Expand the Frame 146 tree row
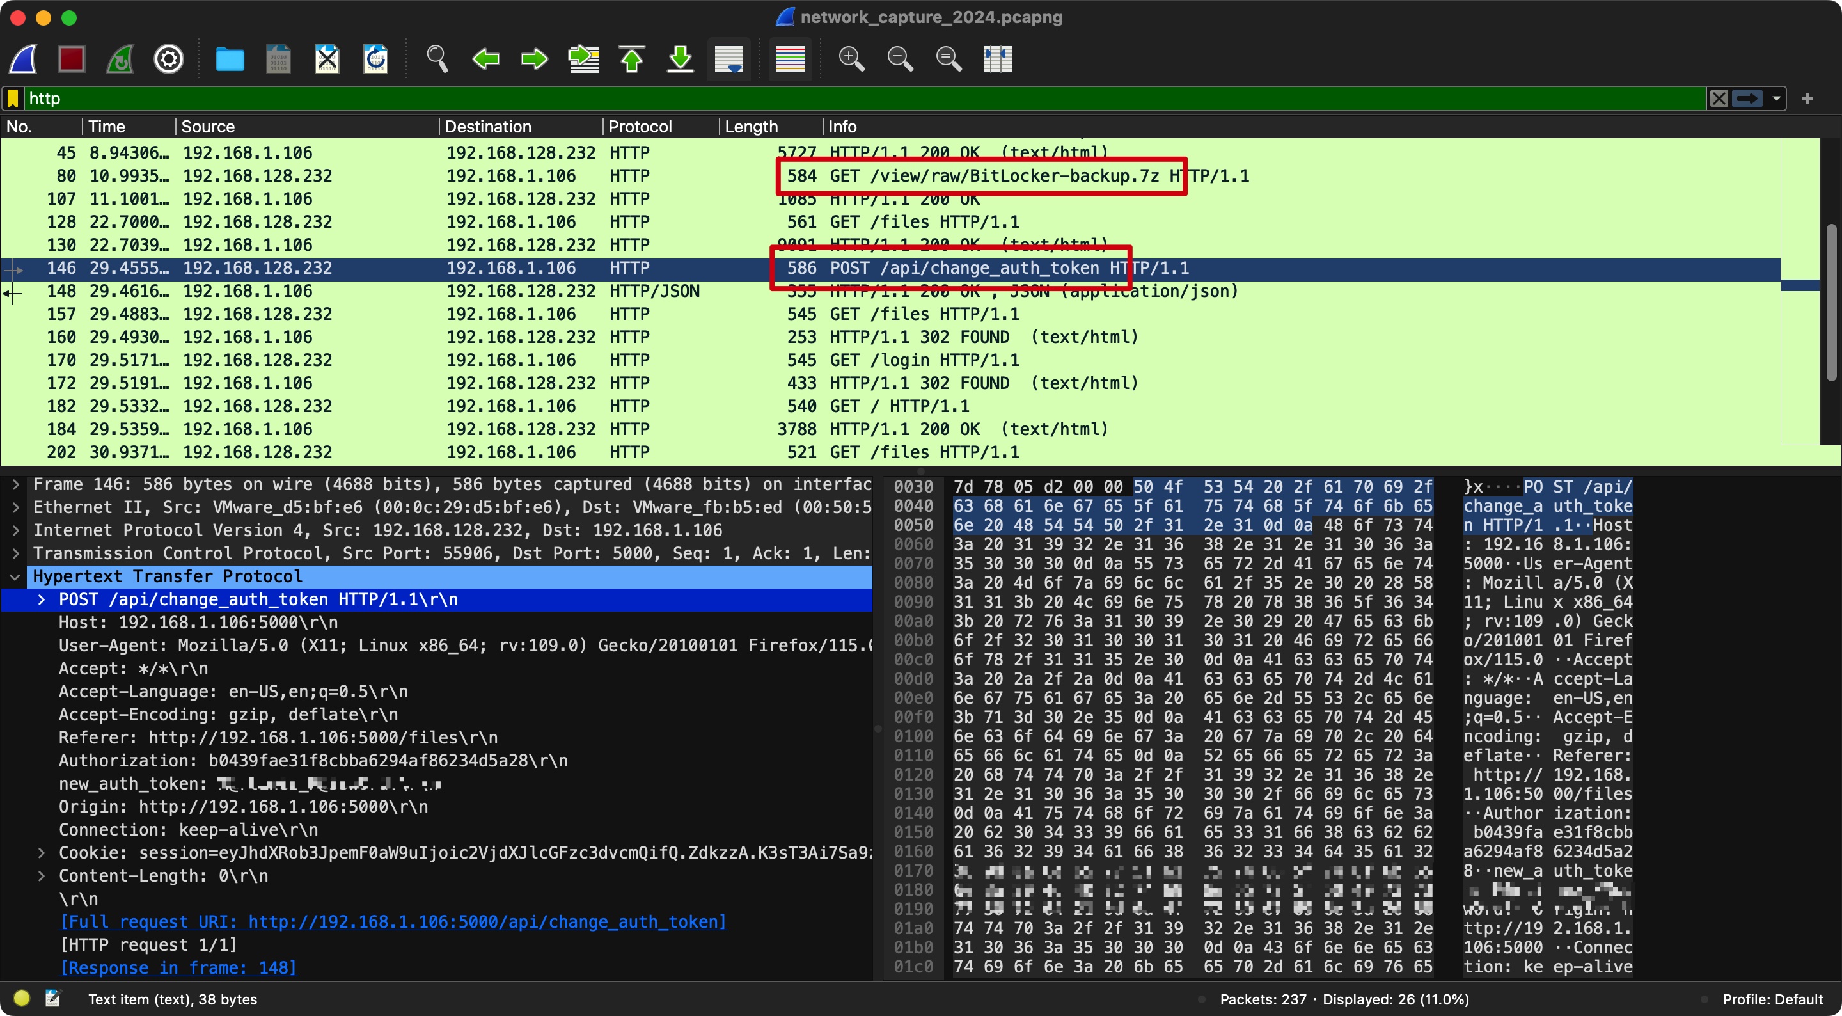 (16, 484)
